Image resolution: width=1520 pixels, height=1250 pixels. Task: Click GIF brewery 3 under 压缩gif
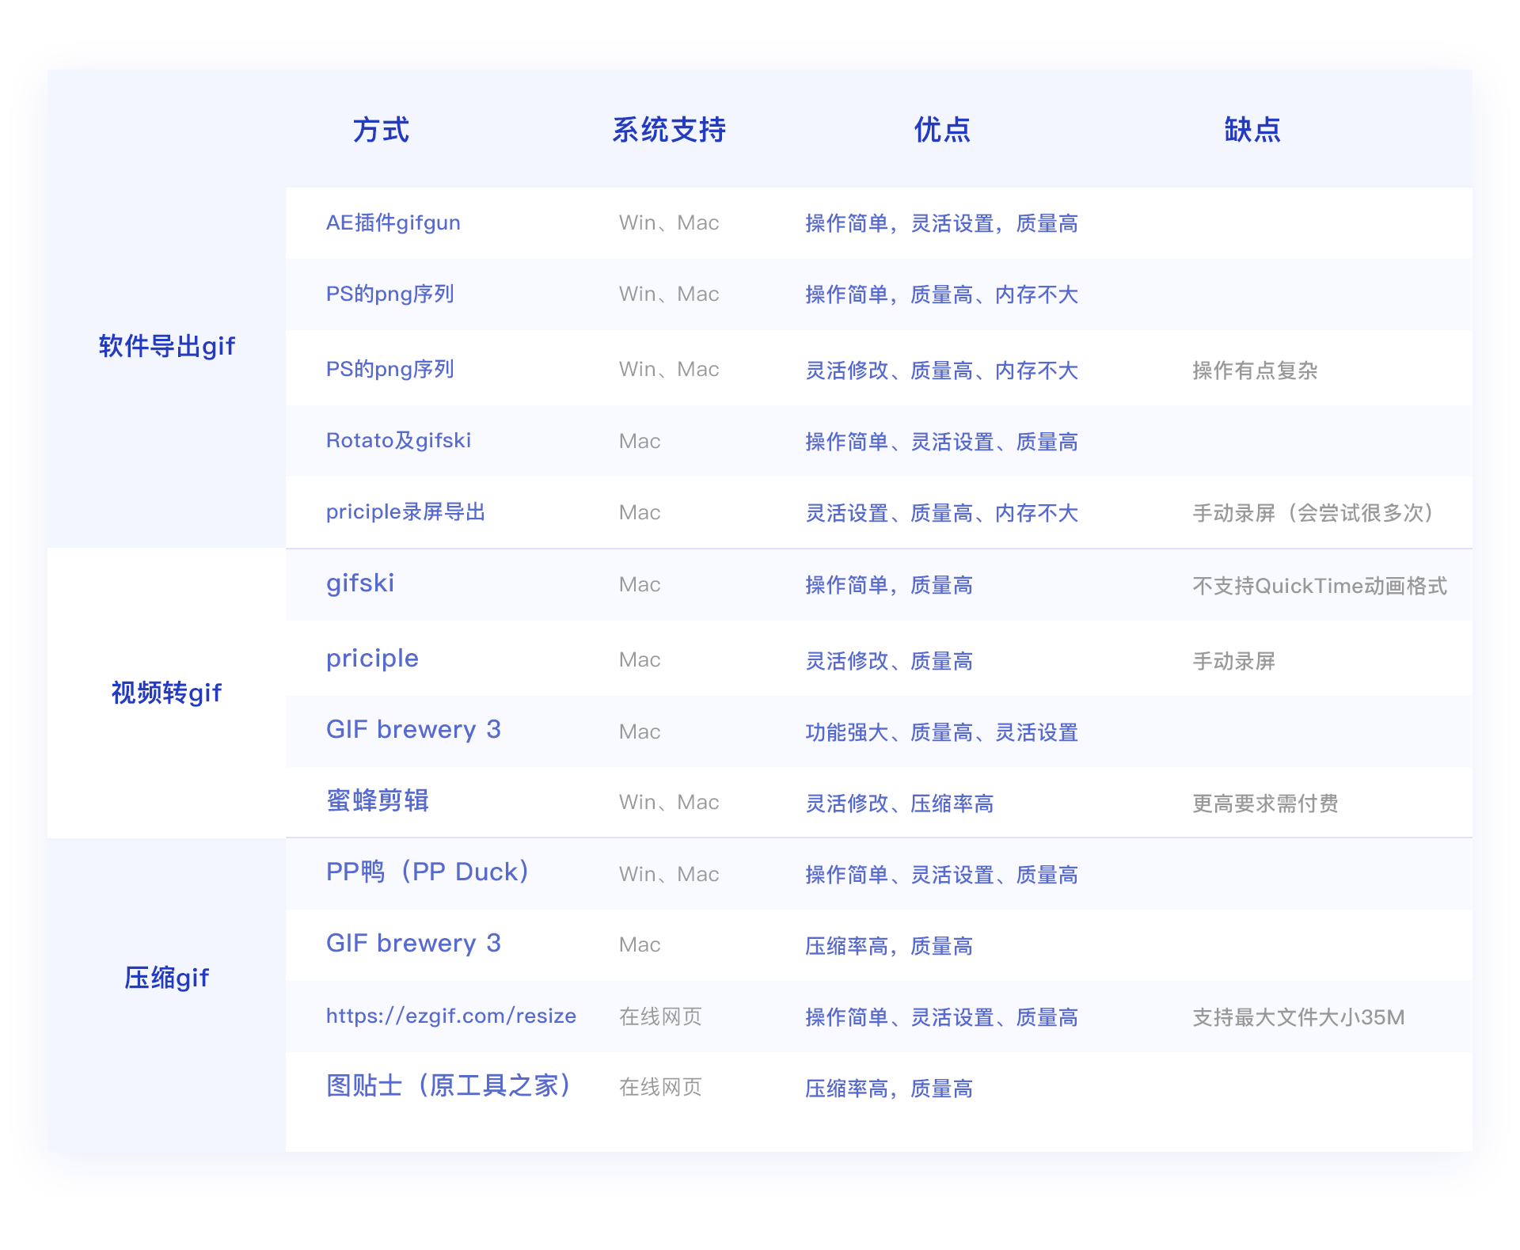[x=413, y=943]
